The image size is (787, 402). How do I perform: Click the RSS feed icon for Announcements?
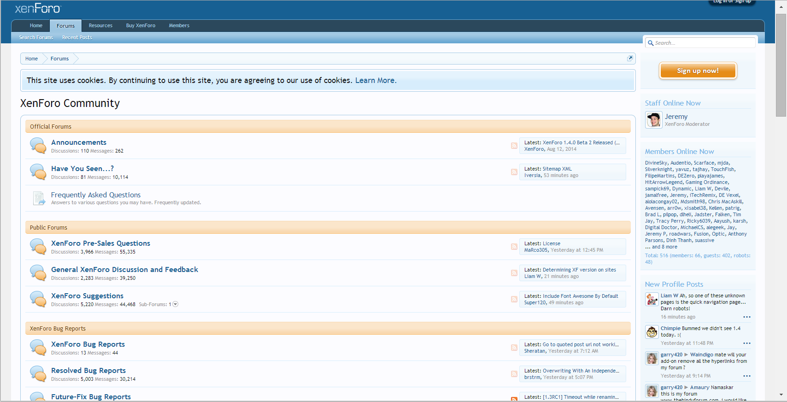(514, 146)
